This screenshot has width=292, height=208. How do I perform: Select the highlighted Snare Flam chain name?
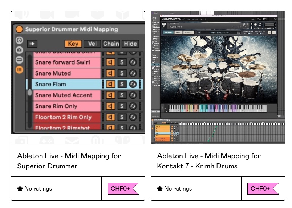point(67,84)
